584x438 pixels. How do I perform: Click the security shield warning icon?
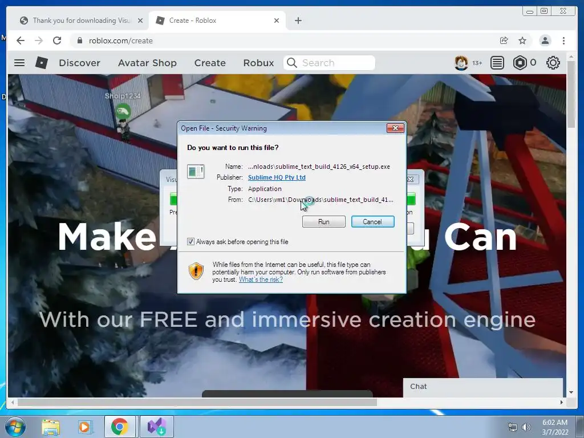click(196, 271)
